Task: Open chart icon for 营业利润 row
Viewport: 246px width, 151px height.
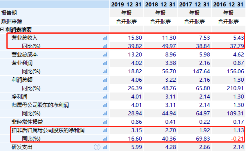Action: pos(105,63)
